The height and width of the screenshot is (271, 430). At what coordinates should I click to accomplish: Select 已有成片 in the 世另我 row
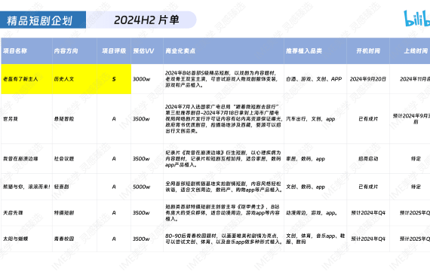[x=368, y=119]
